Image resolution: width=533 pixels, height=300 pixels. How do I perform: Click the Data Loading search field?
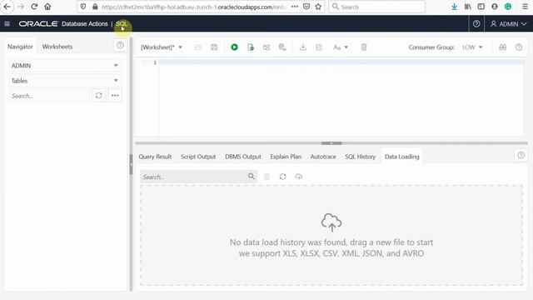point(194,177)
